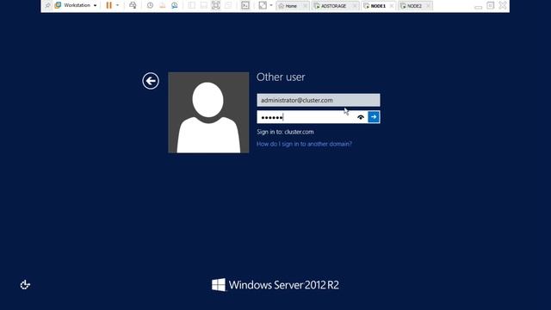Take a snapshot with clock icon

150,5
